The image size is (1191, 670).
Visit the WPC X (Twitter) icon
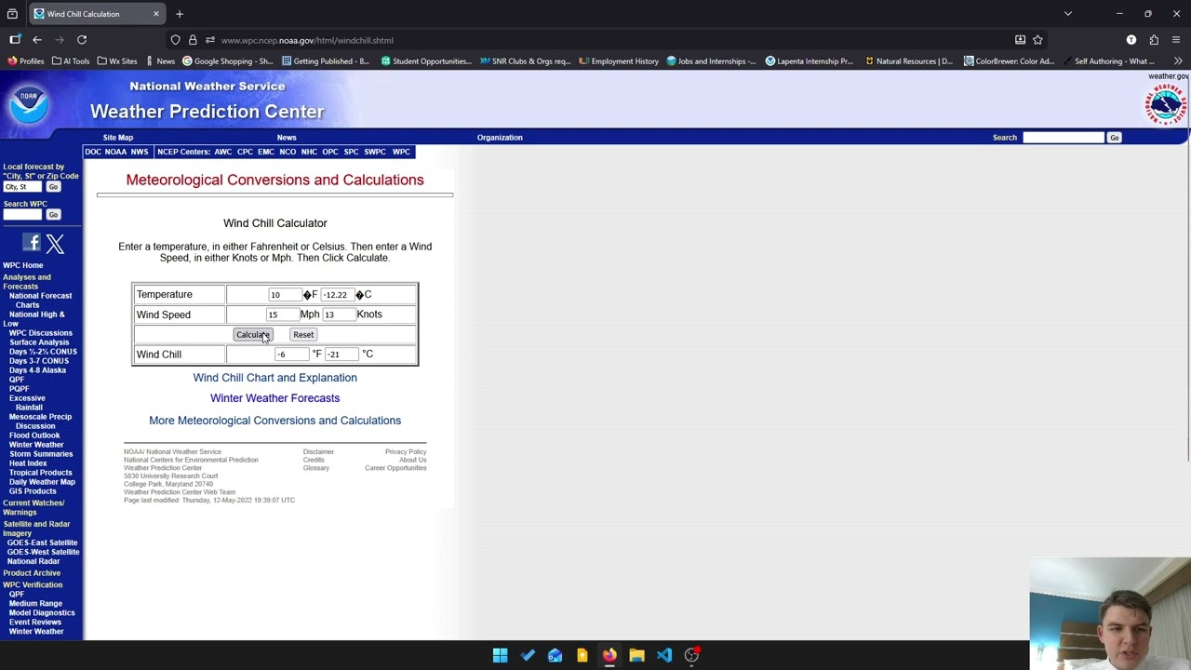pyautogui.click(x=55, y=244)
